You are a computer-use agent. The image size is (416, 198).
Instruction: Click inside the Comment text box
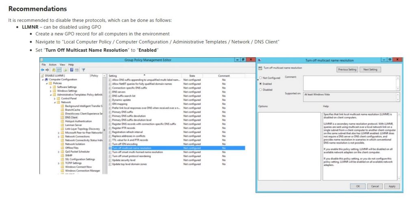coord(349,83)
